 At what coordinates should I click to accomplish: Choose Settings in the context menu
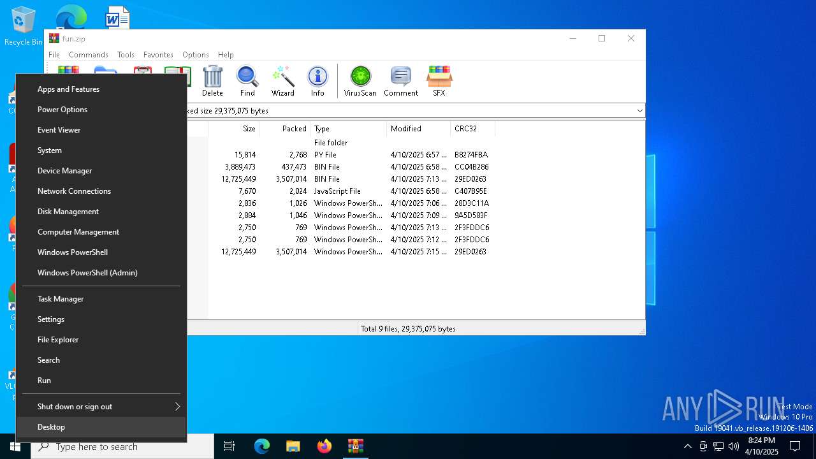[x=101, y=319]
